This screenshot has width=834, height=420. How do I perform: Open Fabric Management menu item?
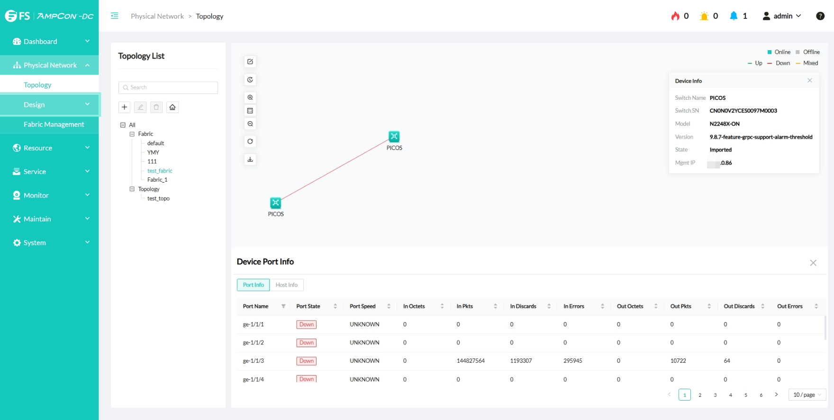click(54, 124)
